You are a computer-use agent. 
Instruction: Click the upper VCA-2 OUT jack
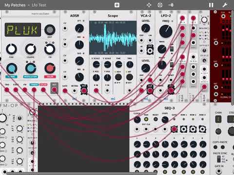click(x=150, y=51)
